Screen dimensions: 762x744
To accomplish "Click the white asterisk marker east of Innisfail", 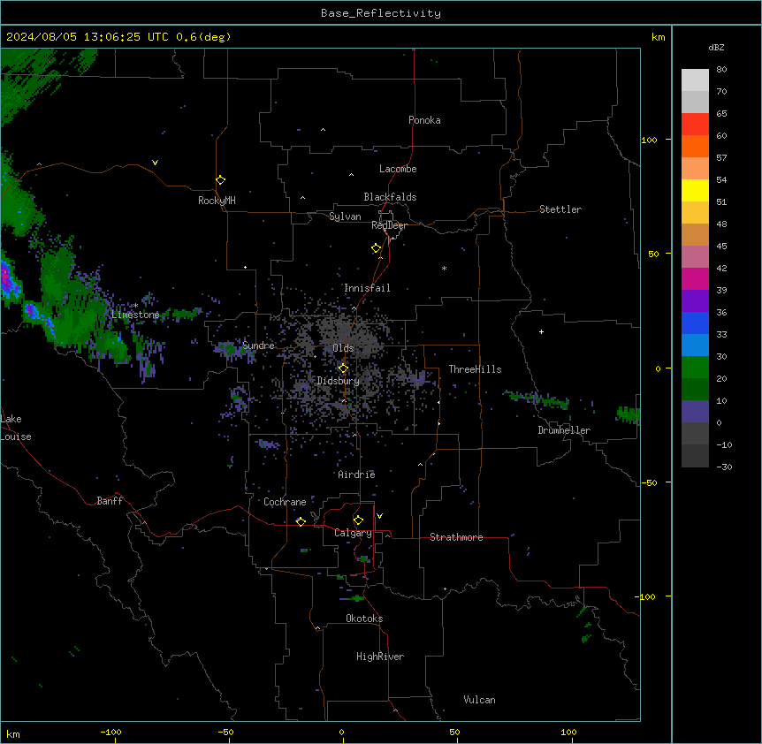I will 444,268.
